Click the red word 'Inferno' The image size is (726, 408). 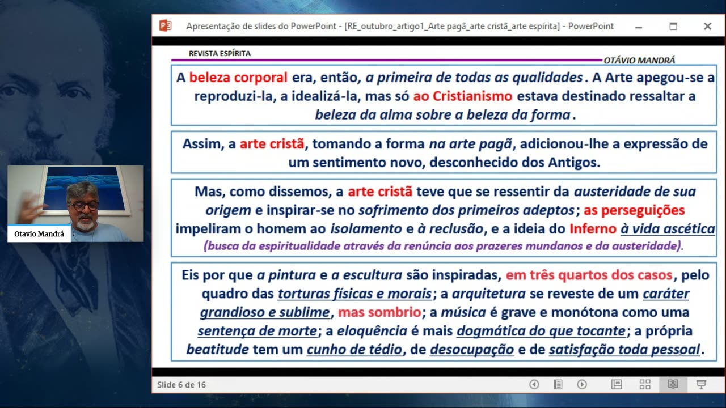click(593, 229)
